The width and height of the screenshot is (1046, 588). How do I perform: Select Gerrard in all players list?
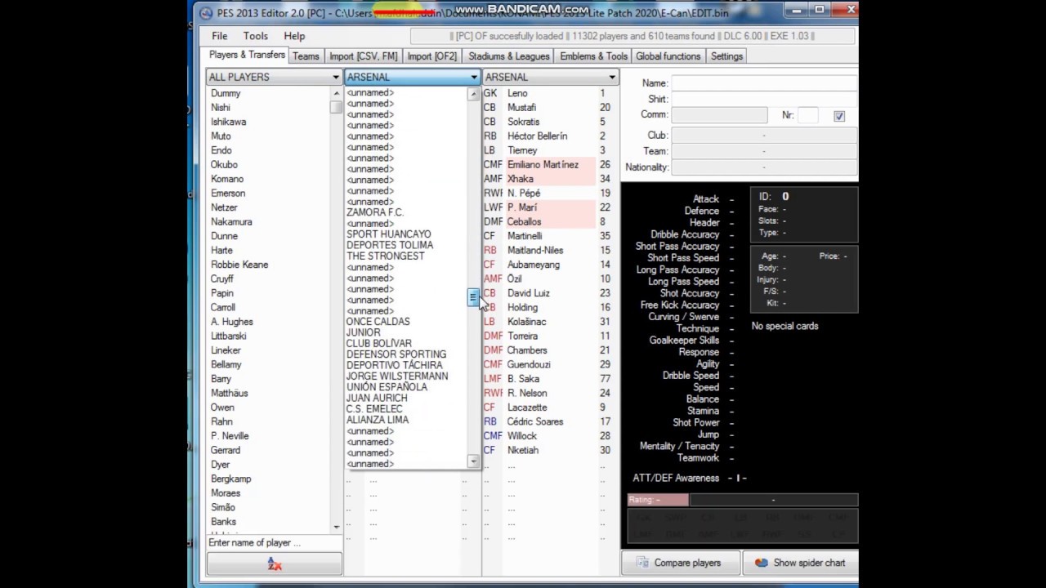tap(226, 451)
